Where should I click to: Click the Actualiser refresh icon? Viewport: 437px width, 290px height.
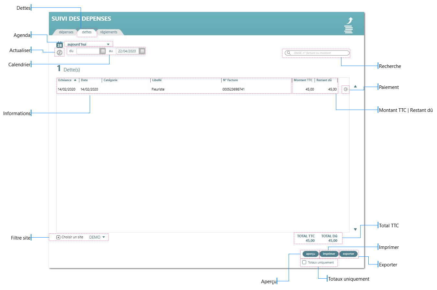(60, 52)
